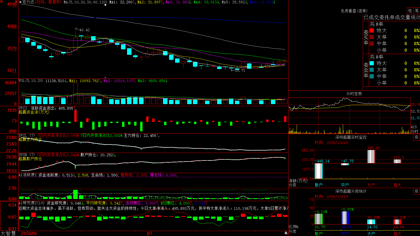Image resolution: width=420 pixels, height=236 pixels.
Task: Click 超赢散户持仓 yellow label
Action: pyautogui.click(x=30, y=159)
